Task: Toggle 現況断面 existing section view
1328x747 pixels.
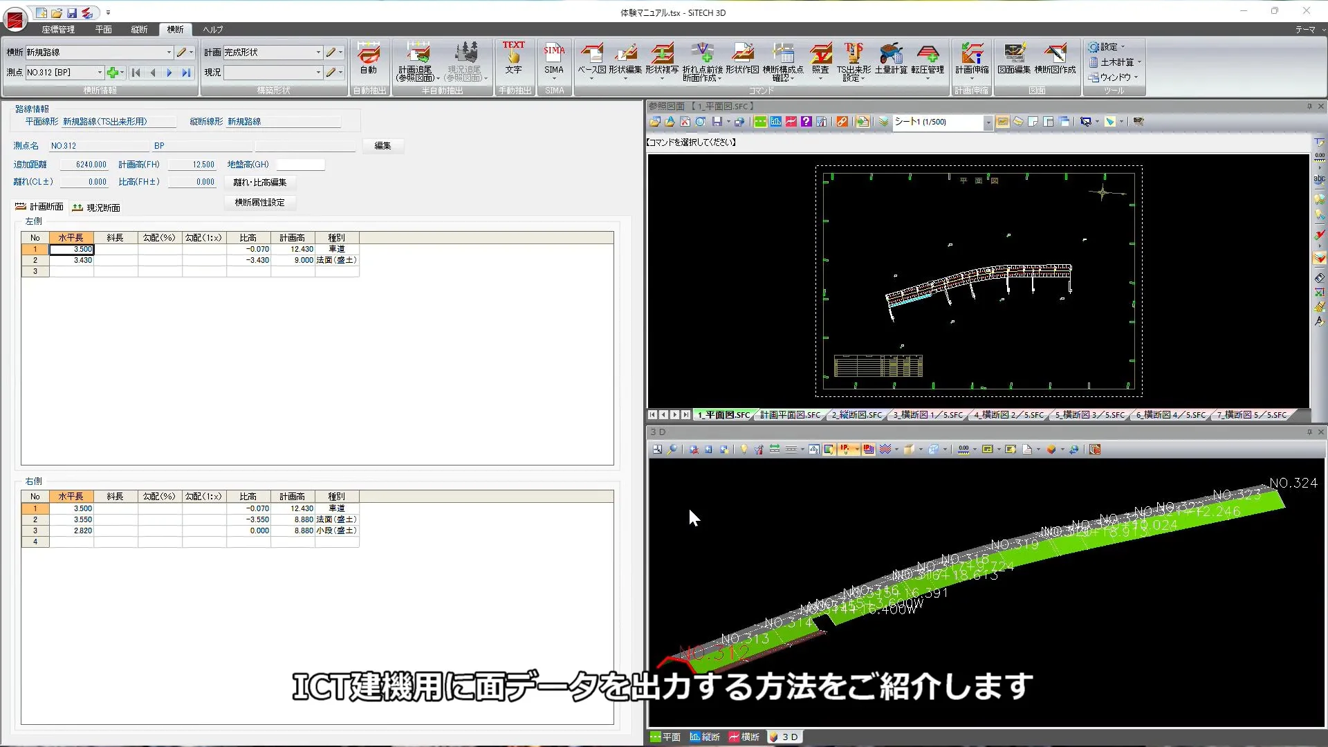Action: pyautogui.click(x=97, y=207)
